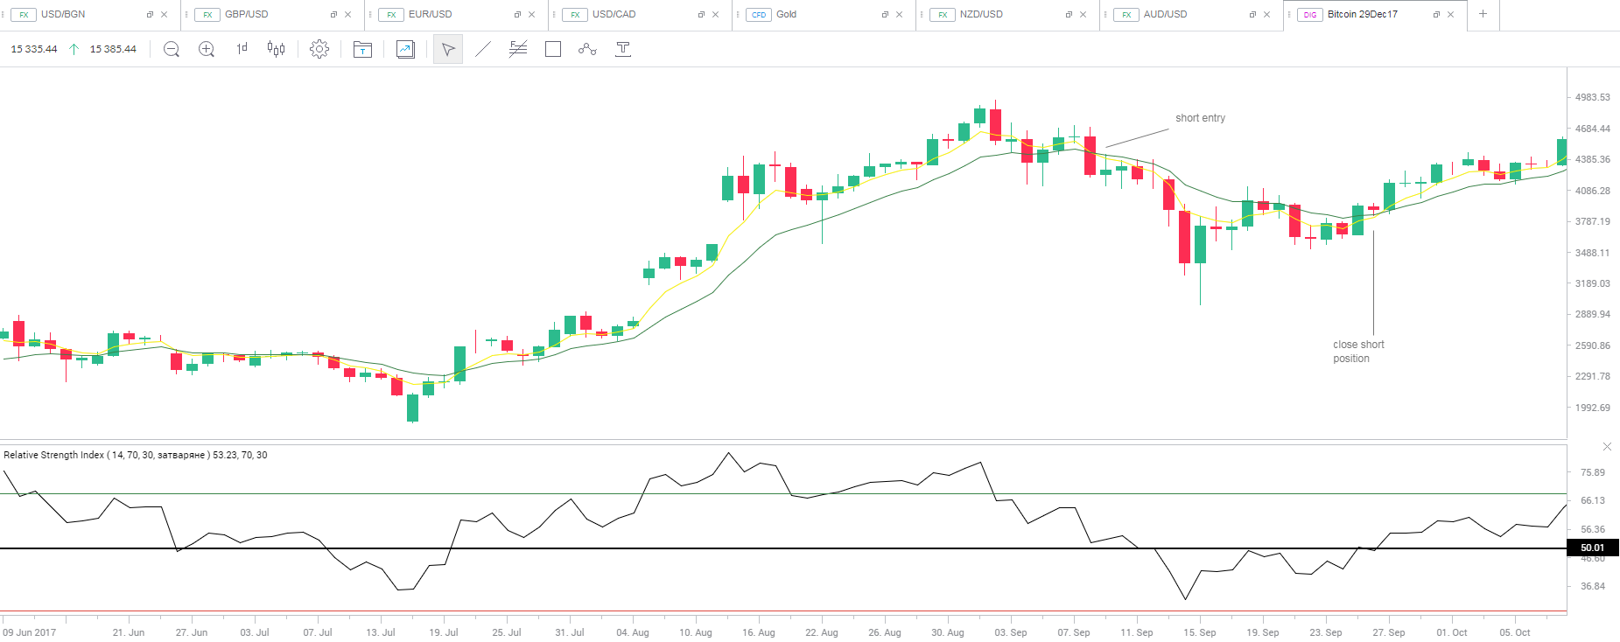The height and width of the screenshot is (642, 1620).
Task: Click the 'short entry' chart annotation
Action: [x=1200, y=118]
